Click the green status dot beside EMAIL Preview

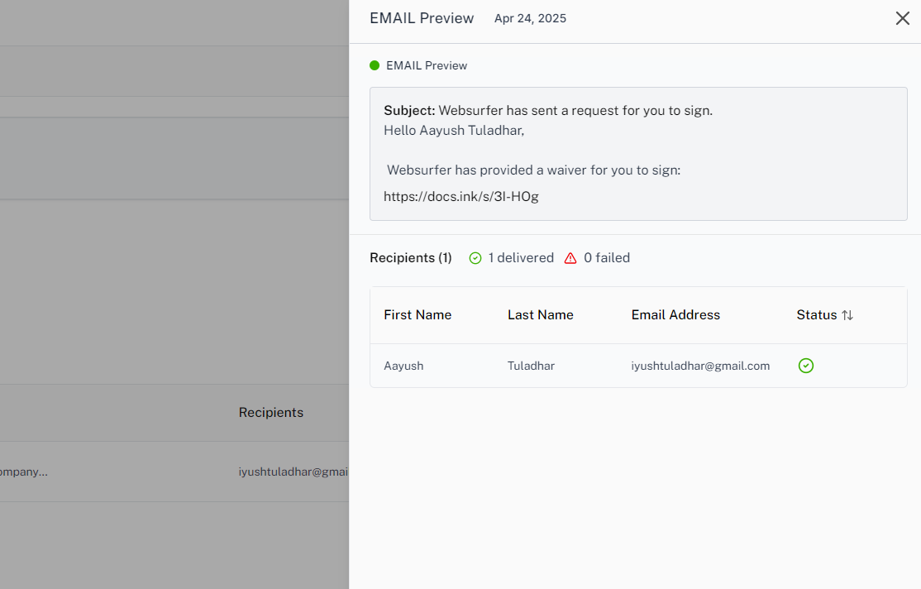click(x=375, y=65)
